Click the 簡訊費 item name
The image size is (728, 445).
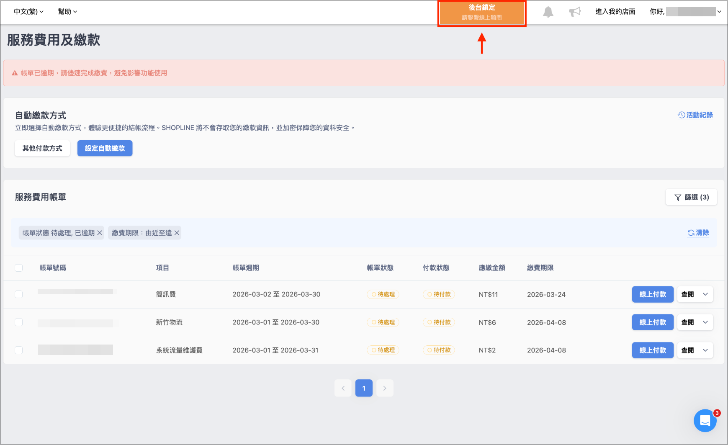pos(166,294)
